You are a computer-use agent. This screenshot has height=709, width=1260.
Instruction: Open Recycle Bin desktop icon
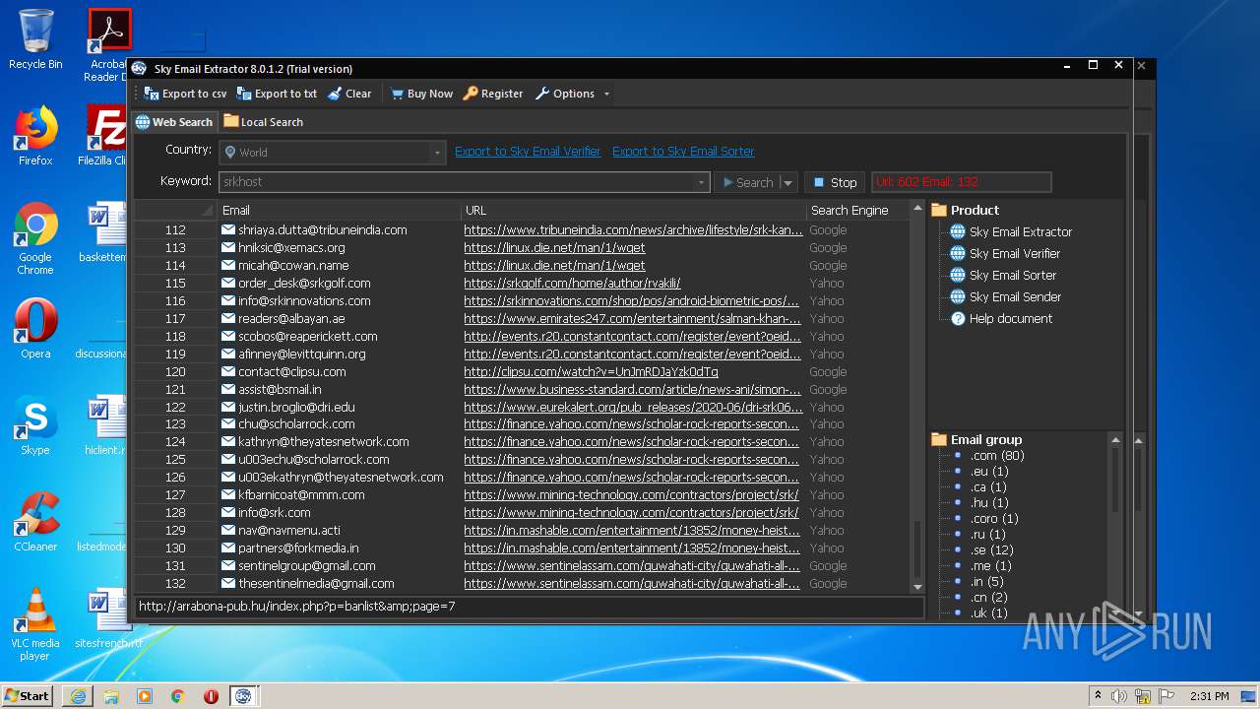coord(35,39)
